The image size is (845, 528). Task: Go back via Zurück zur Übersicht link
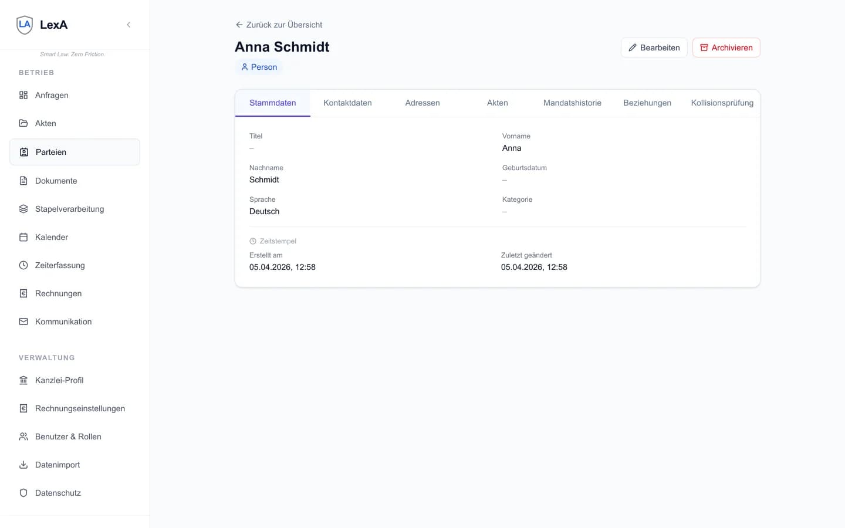(279, 25)
